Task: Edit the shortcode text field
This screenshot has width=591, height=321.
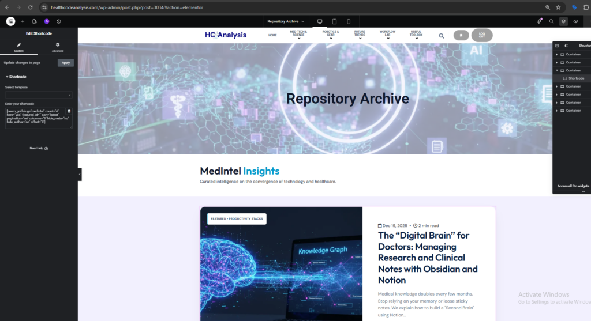Action: pos(39,118)
